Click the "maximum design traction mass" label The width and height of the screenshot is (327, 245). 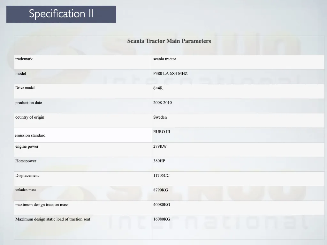(x=42, y=205)
